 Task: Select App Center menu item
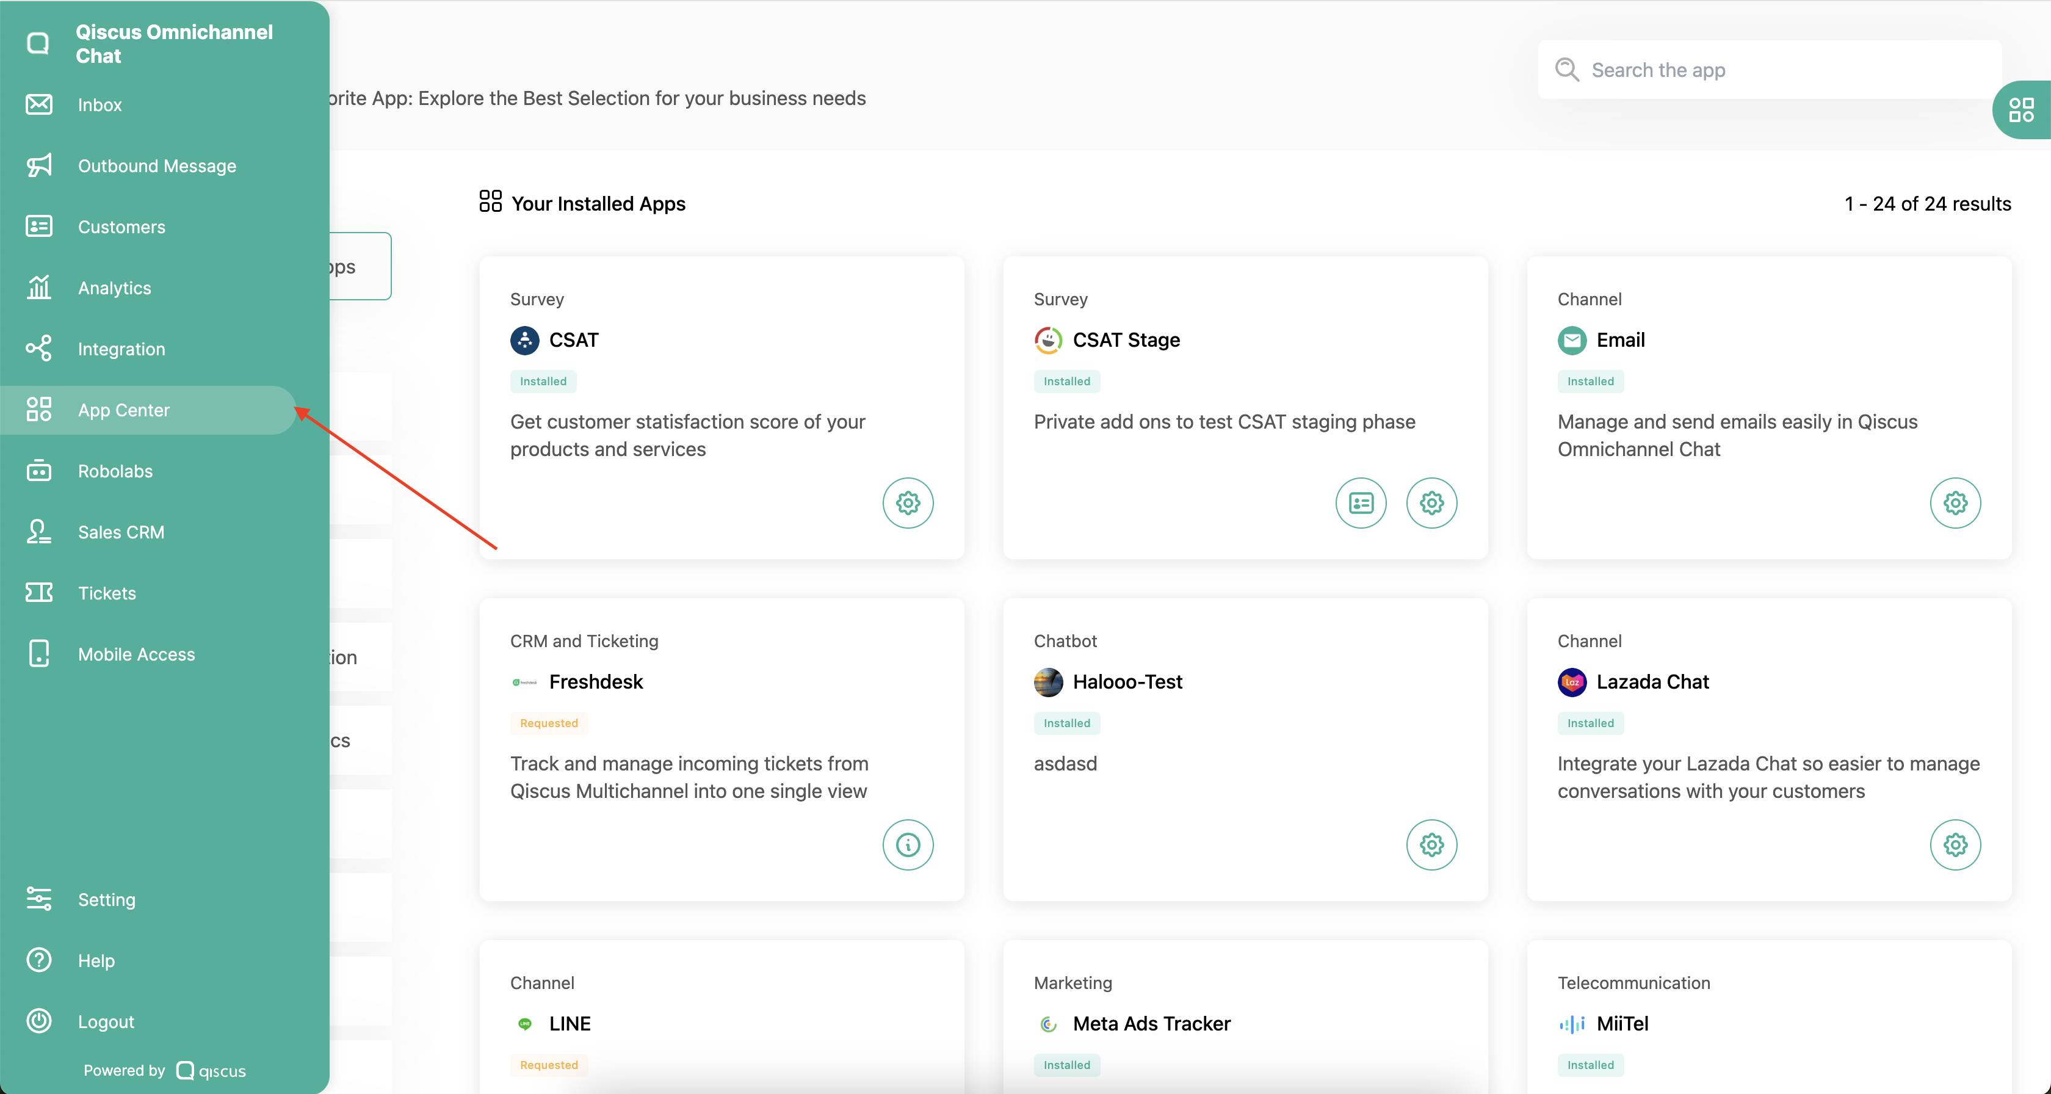pos(148,410)
